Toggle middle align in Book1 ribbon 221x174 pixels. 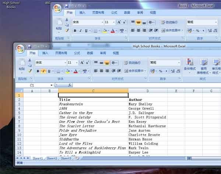138,22
